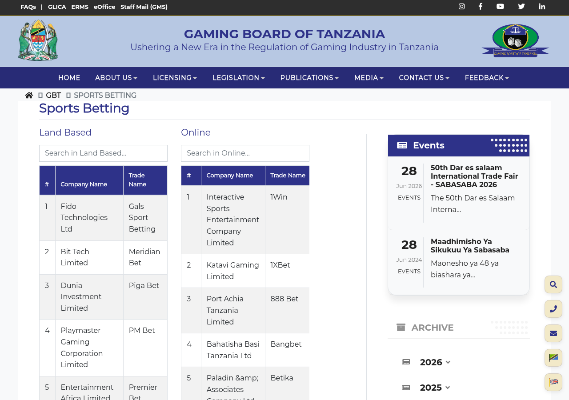Expand the 2026 archive year
This screenshot has height=400, width=569.
pos(435,362)
